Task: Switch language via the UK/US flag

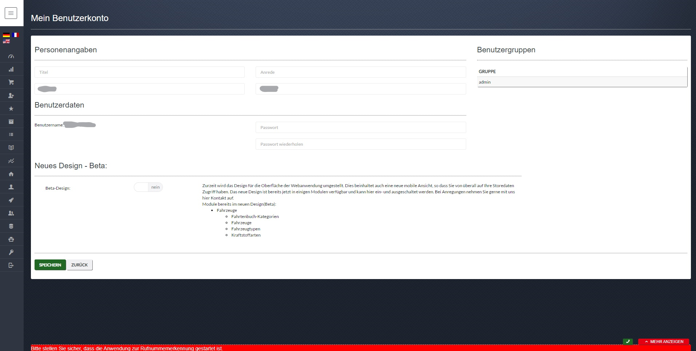Action: pos(6,41)
